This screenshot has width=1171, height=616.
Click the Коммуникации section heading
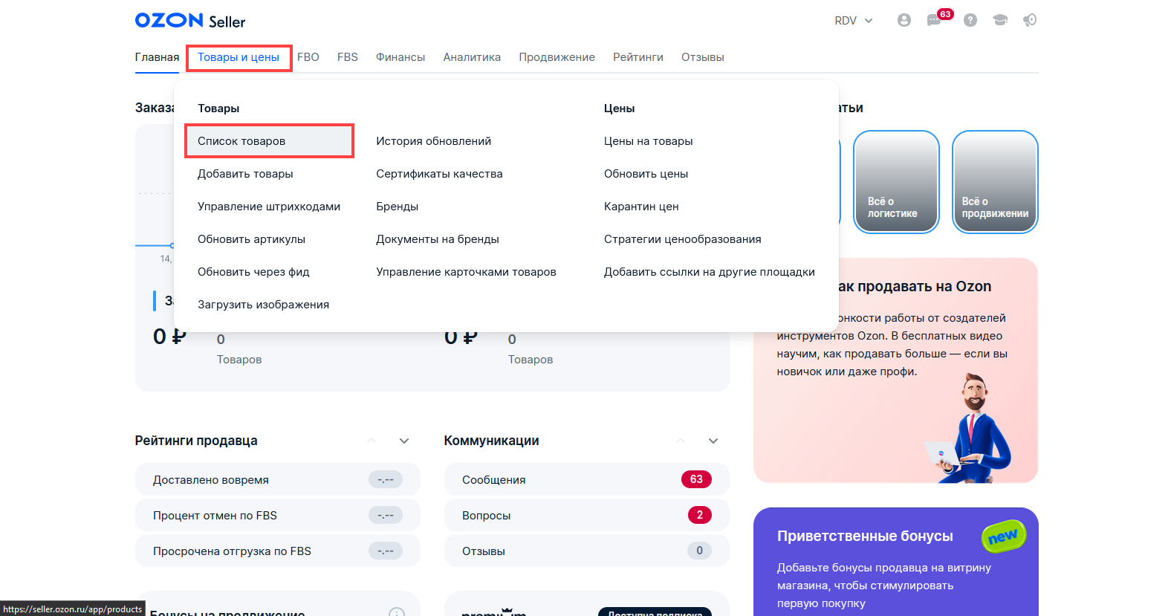491,441
